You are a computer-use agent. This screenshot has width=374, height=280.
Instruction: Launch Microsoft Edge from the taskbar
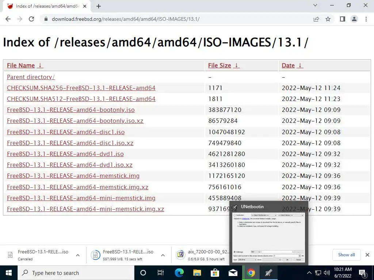coord(179,273)
